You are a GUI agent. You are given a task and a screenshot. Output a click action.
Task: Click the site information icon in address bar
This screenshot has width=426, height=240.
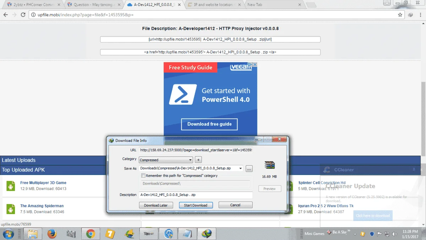pyautogui.click(x=34, y=15)
